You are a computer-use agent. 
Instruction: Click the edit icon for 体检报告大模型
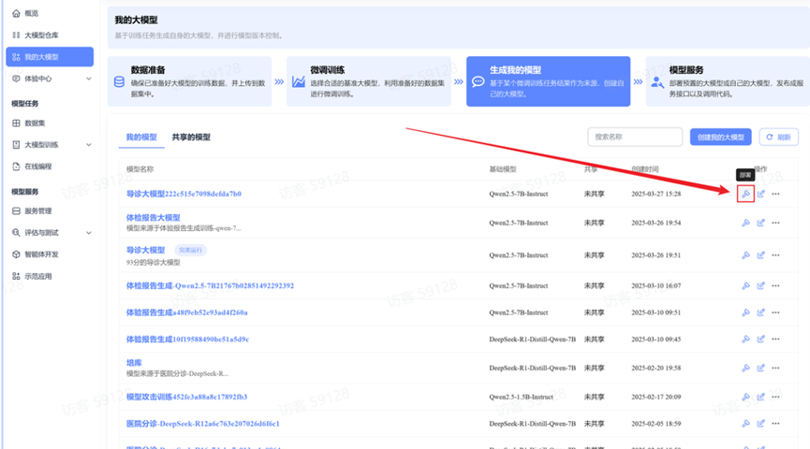pos(761,223)
